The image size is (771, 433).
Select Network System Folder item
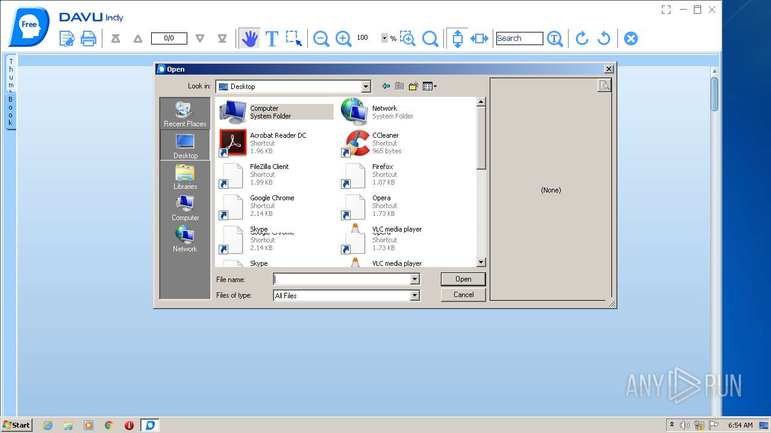tap(377, 112)
